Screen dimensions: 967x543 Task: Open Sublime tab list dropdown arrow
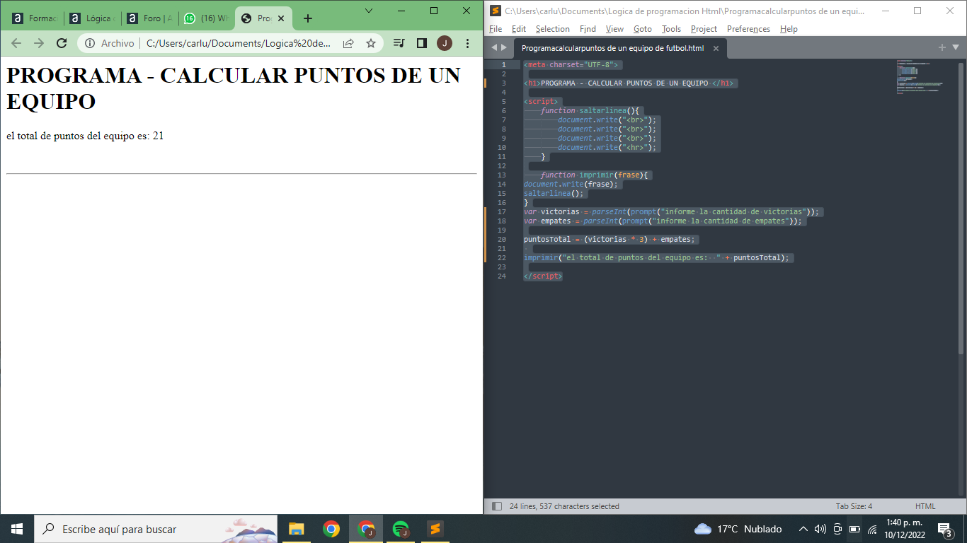956,47
